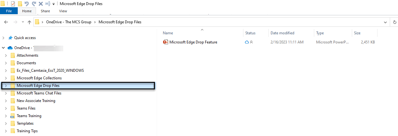Expand the Training Tips folder node
The height and width of the screenshot is (136, 398).
click(6, 131)
